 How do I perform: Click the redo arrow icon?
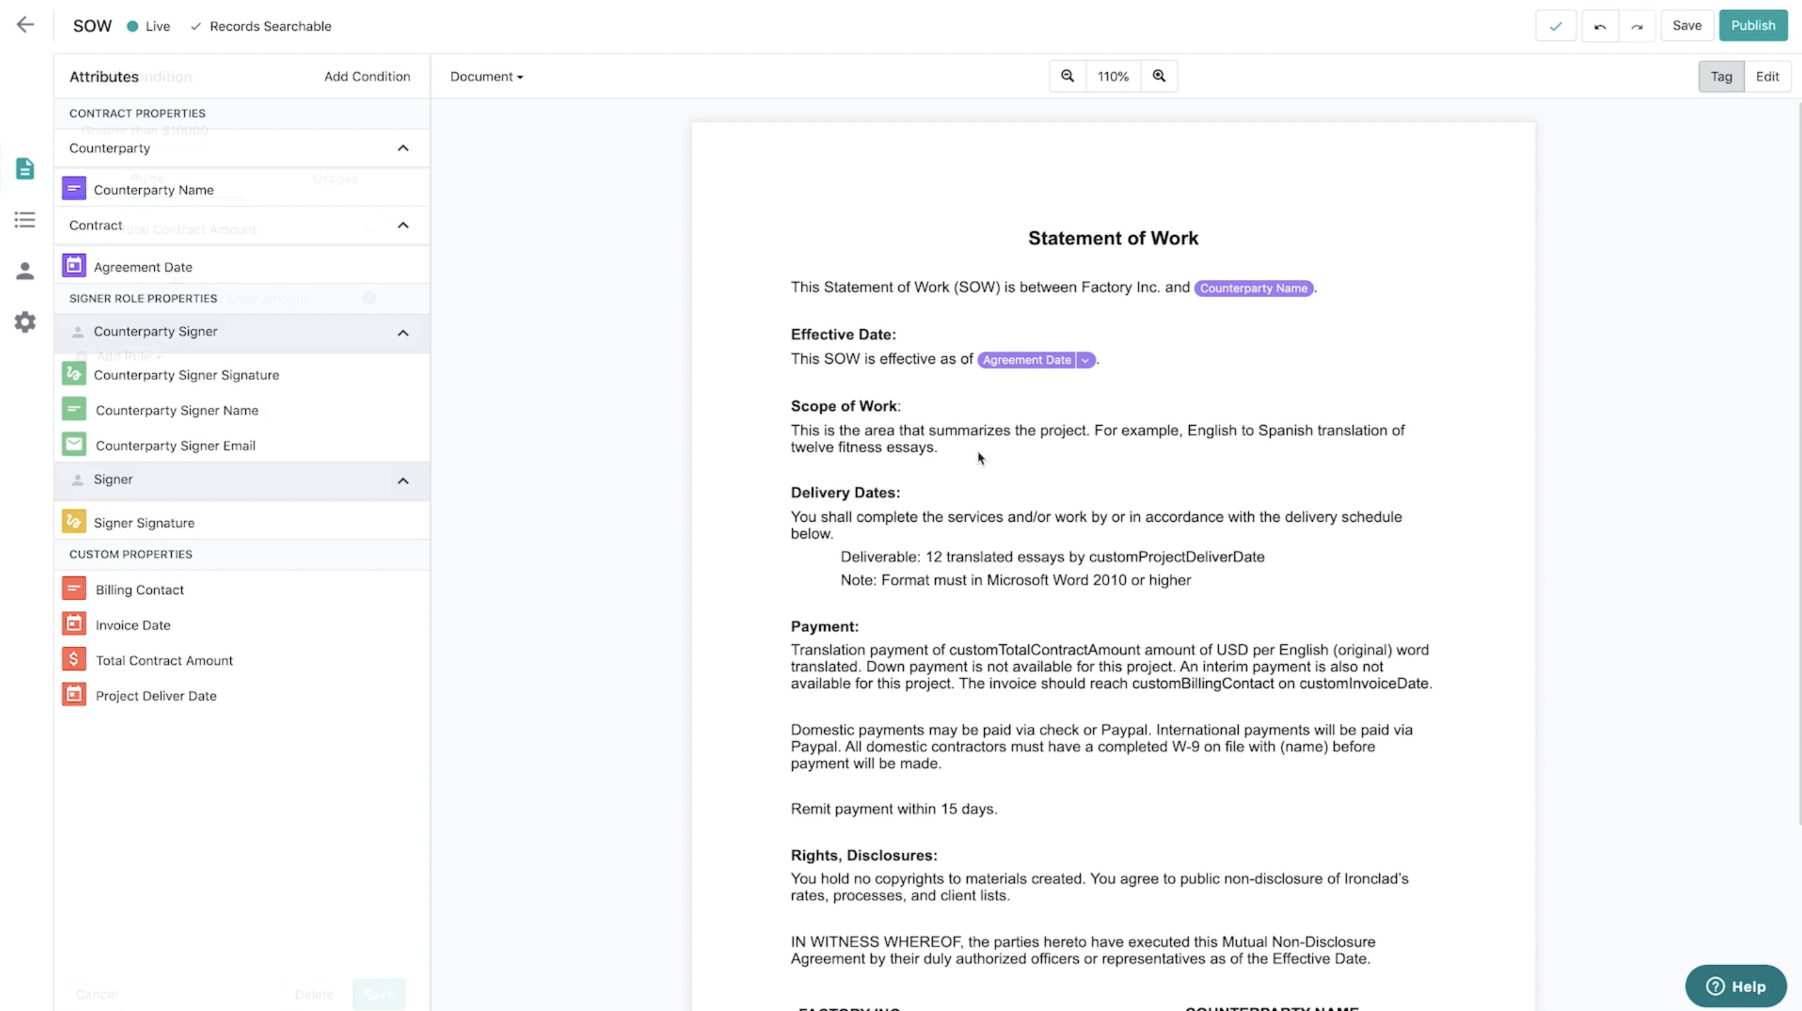coord(1636,26)
